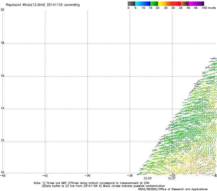
Task: Click the longitude label -33
Action: [x=172, y=175]
